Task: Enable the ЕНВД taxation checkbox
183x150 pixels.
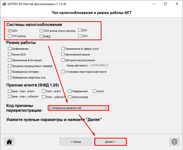Action: coord(41,36)
